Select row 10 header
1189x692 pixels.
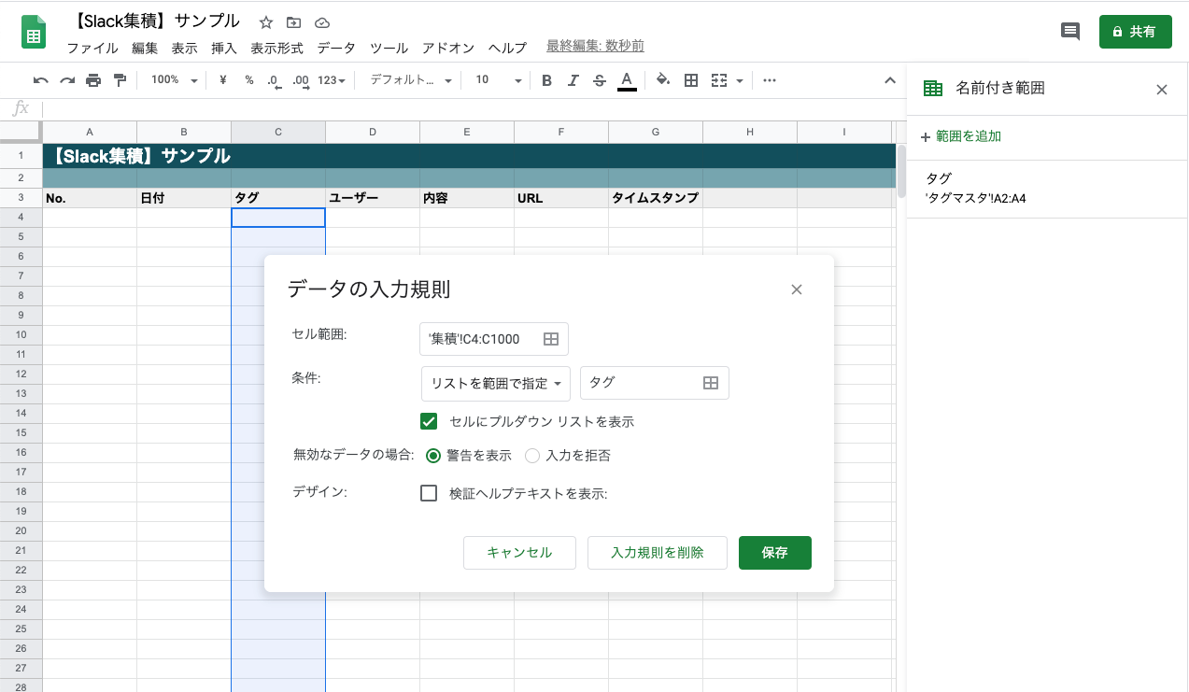[21, 334]
